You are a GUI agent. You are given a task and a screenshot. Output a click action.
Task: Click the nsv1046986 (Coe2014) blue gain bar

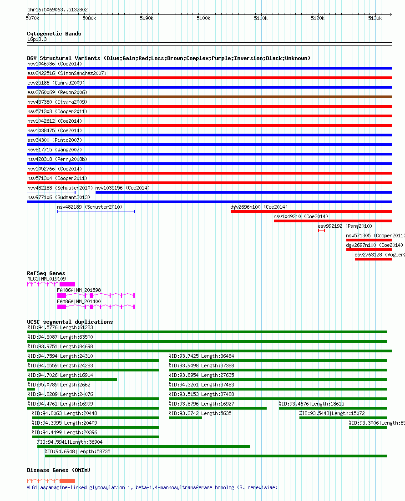point(209,68)
